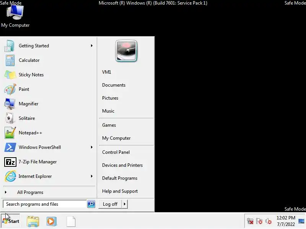This screenshot has width=306, height=229.
Task: Open My Computer in Start menu
Action: click(x=116, y=138)
